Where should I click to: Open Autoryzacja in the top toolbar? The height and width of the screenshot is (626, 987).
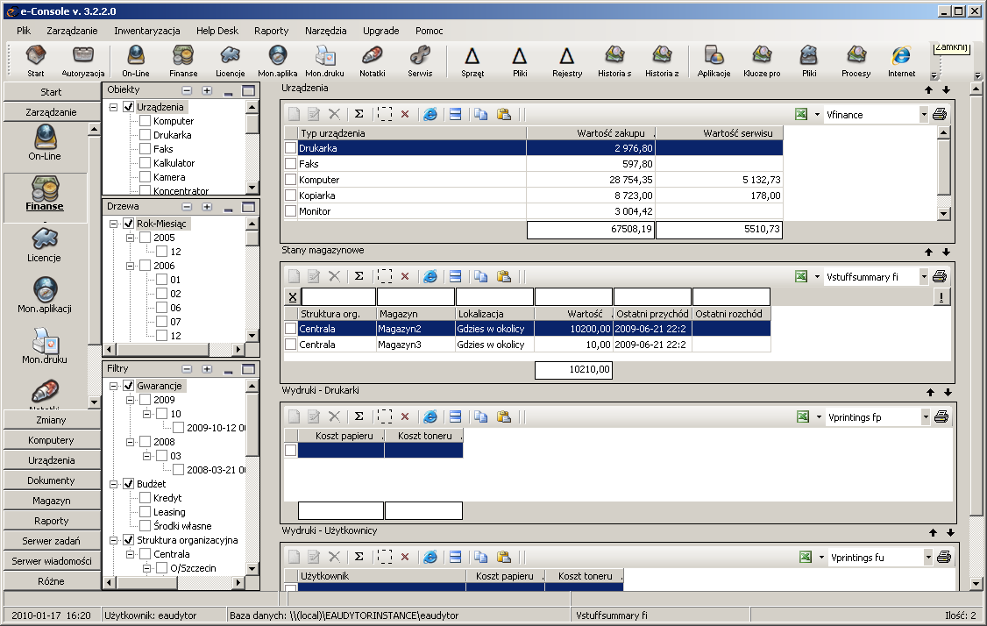(x=83, y=61)
